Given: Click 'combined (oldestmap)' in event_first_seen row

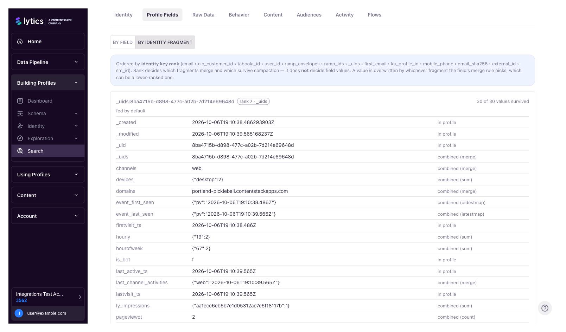Looking at the screenshot, I should 461,203.
